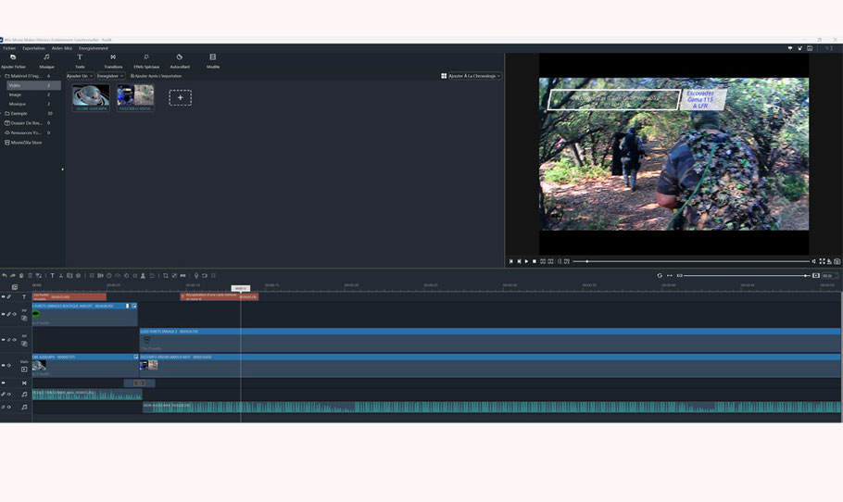Click the fit-to-timeline double arrow icon

[670, 276]
